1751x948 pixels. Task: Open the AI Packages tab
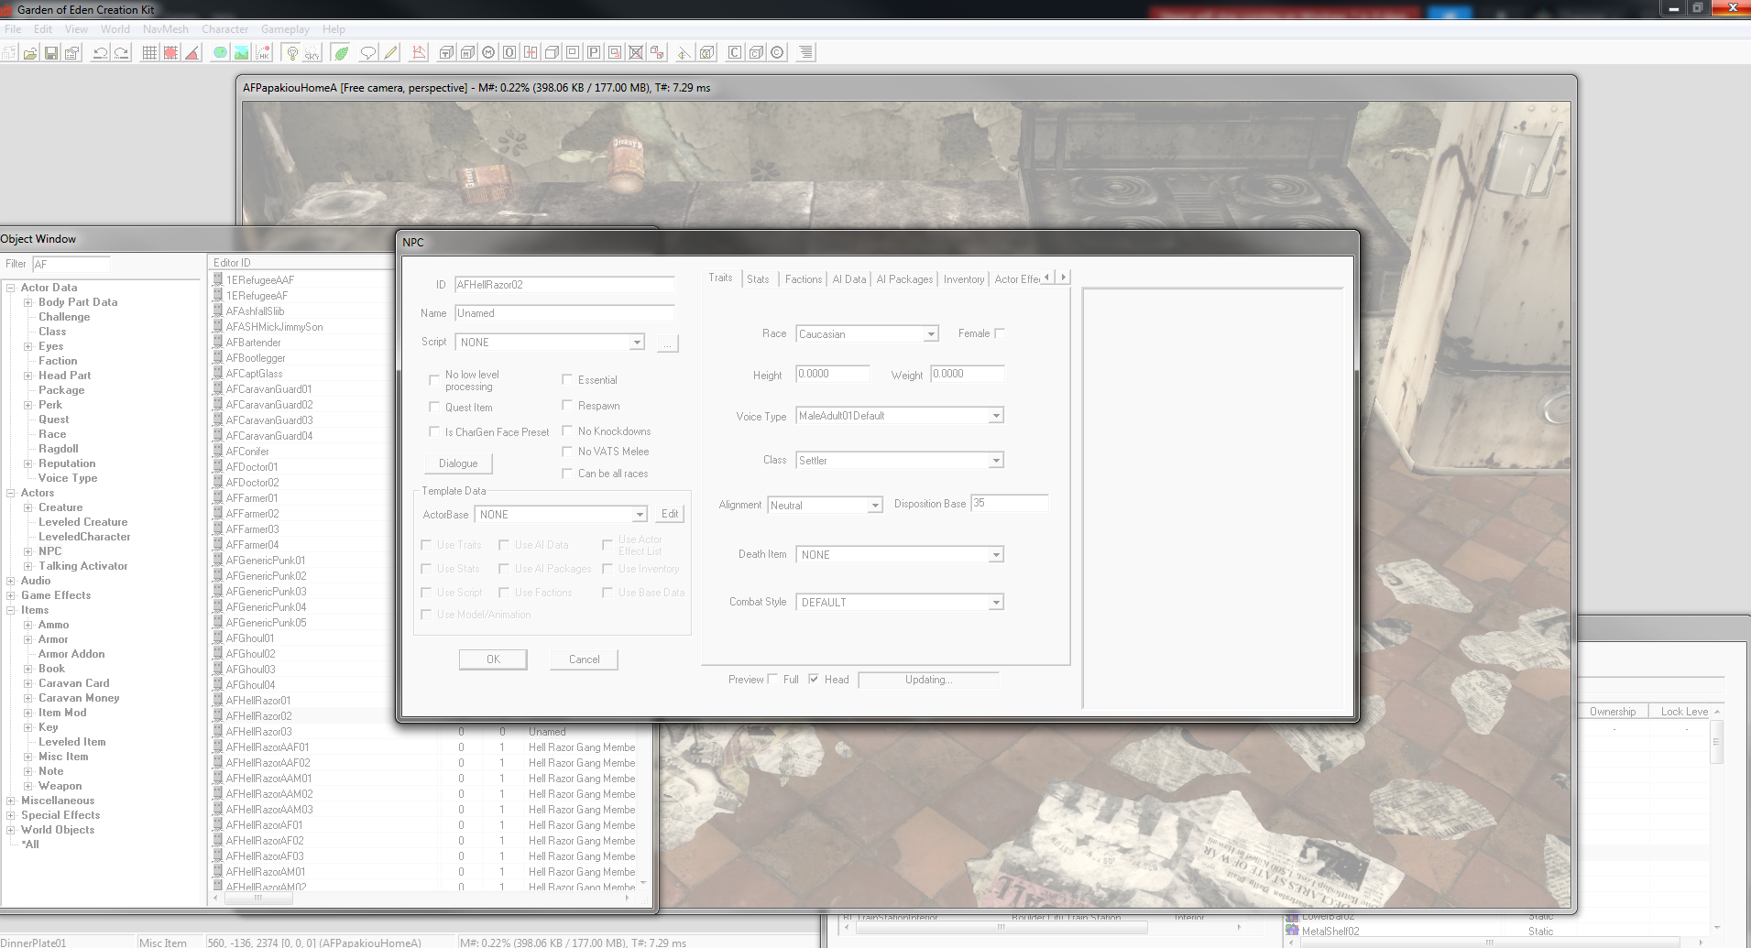point(904,279)
